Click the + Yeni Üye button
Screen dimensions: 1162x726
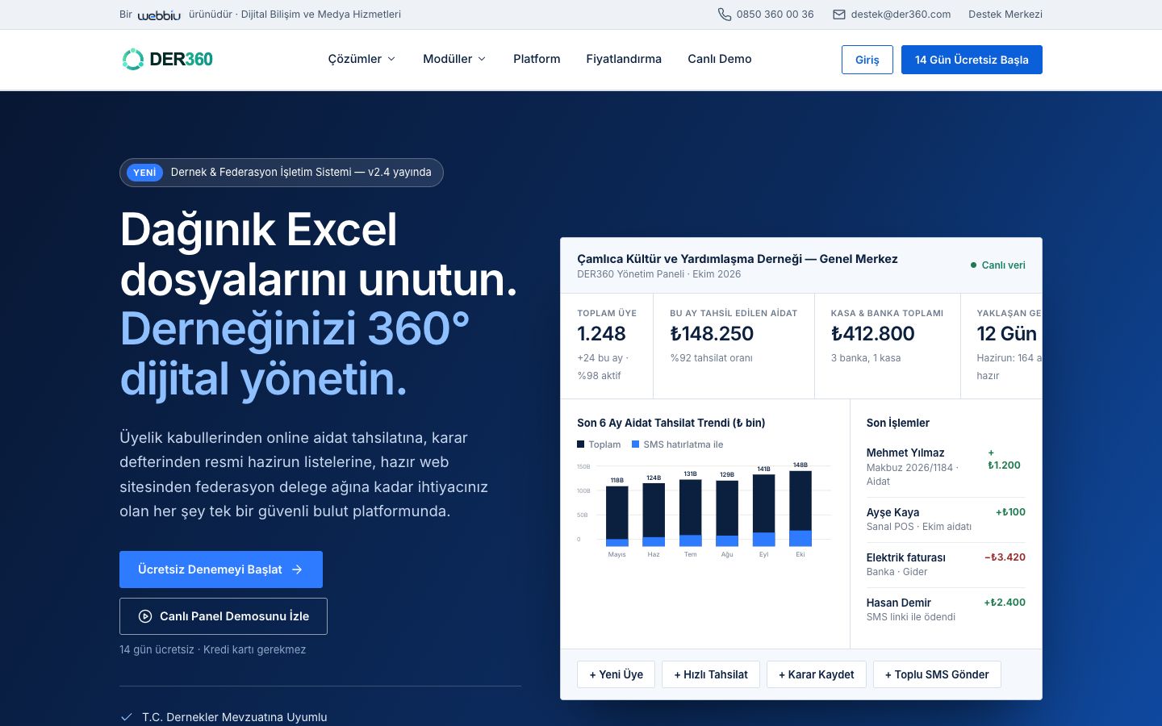click(x=617, y=674)
